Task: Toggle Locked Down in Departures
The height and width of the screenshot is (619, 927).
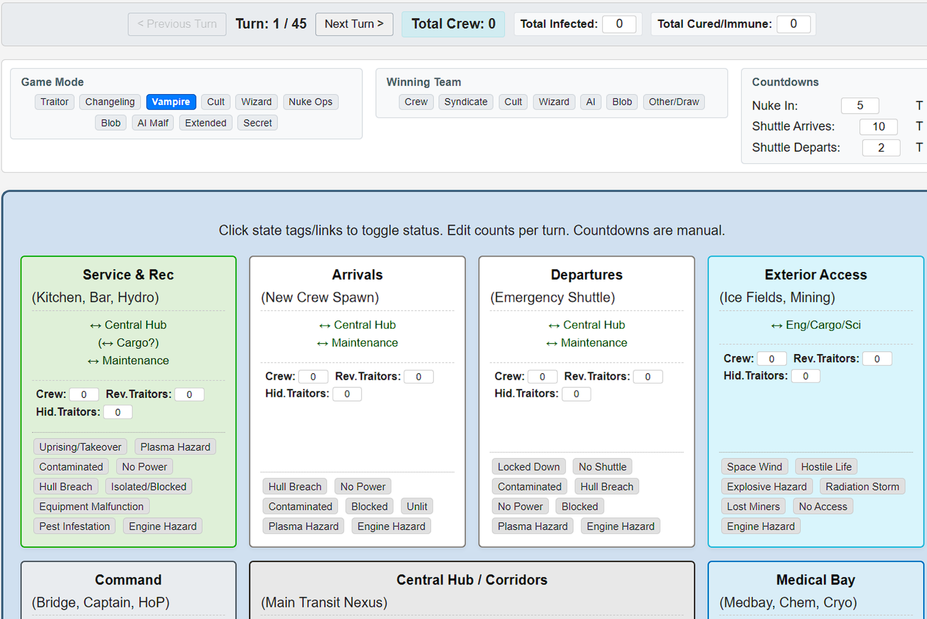Action: (x=528, y=467)
